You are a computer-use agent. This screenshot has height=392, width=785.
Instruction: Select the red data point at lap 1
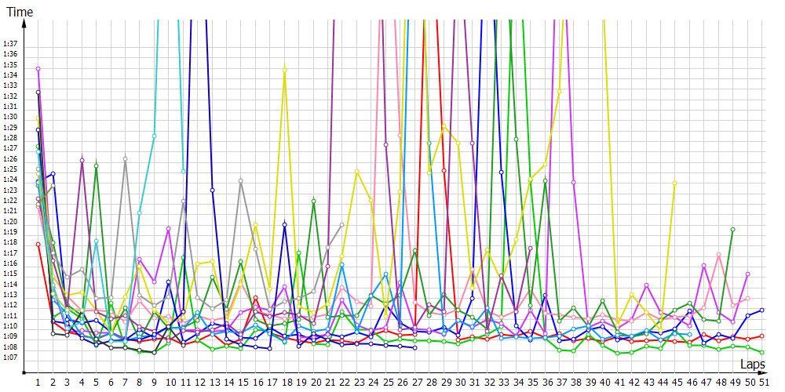click(38, 245)
